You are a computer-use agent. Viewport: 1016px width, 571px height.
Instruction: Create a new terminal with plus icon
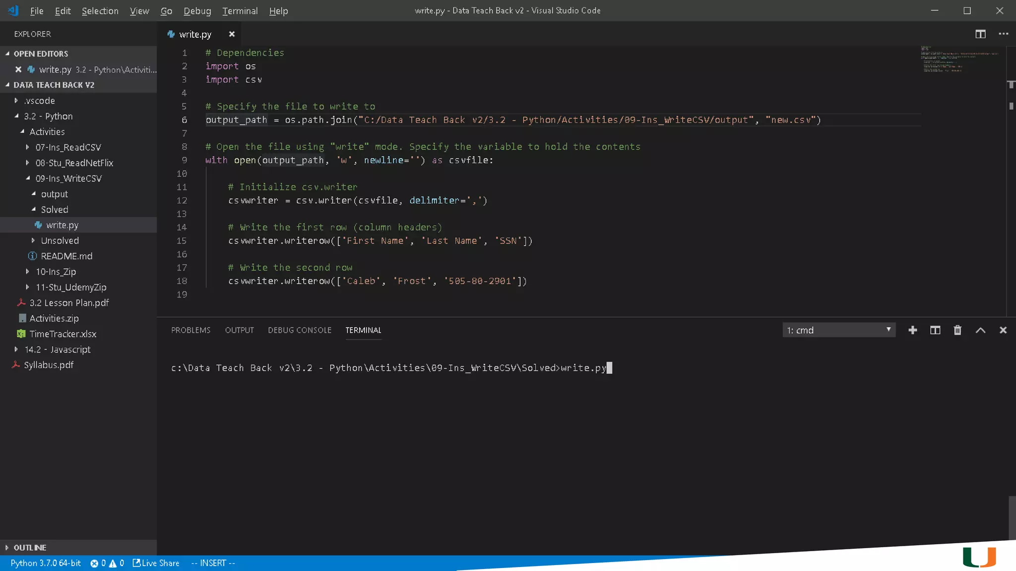(x=912, y=330)
